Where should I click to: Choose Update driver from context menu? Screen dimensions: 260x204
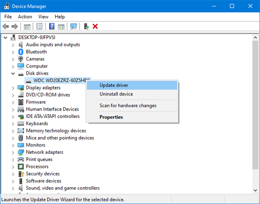tap(132, 85)
